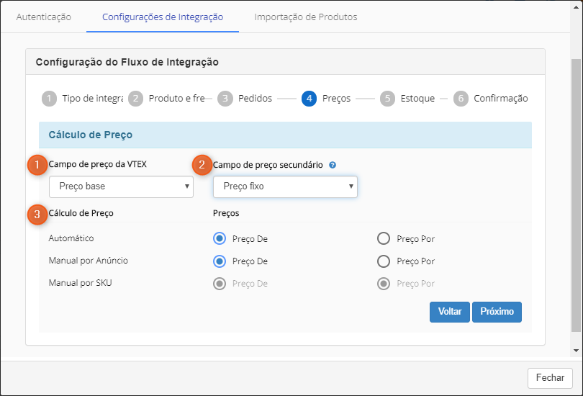Click the Fechar button
This screenshot has width=583, height=396.
tap(550, 378)
